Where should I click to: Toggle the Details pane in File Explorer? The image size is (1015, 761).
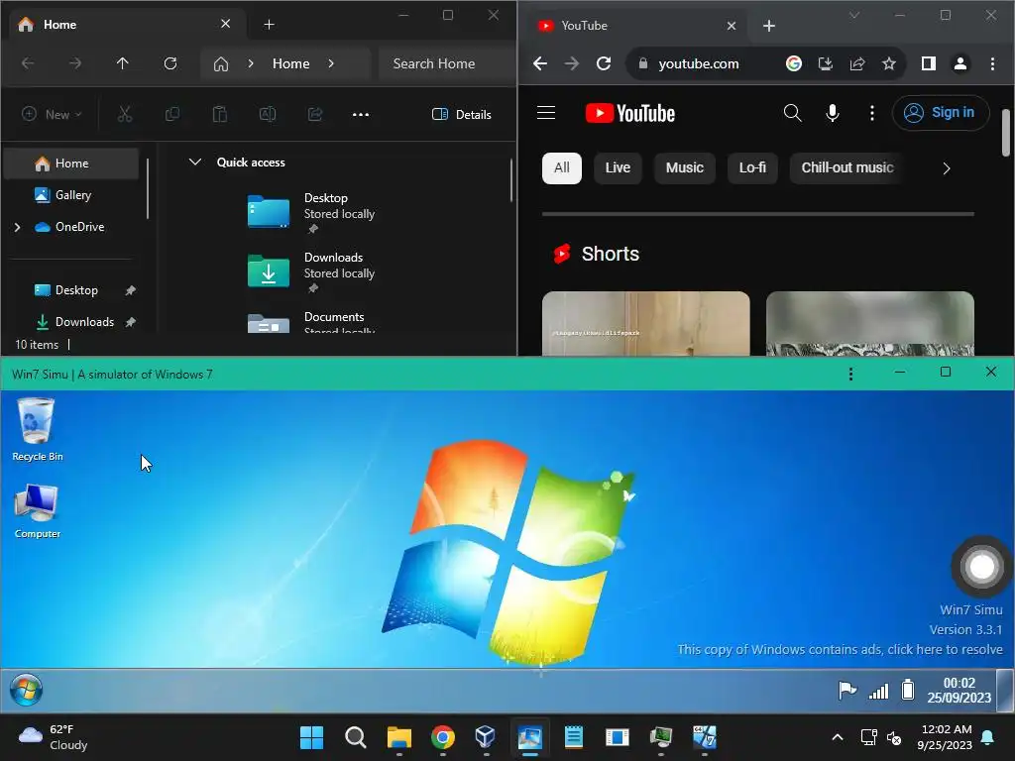(462, 115)
